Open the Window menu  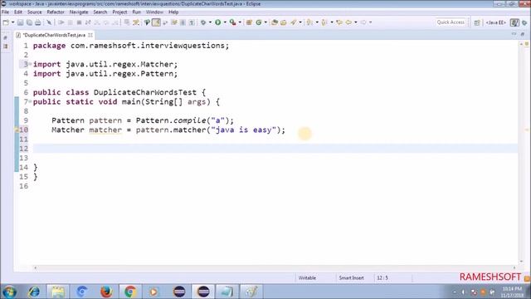(154, 12)
